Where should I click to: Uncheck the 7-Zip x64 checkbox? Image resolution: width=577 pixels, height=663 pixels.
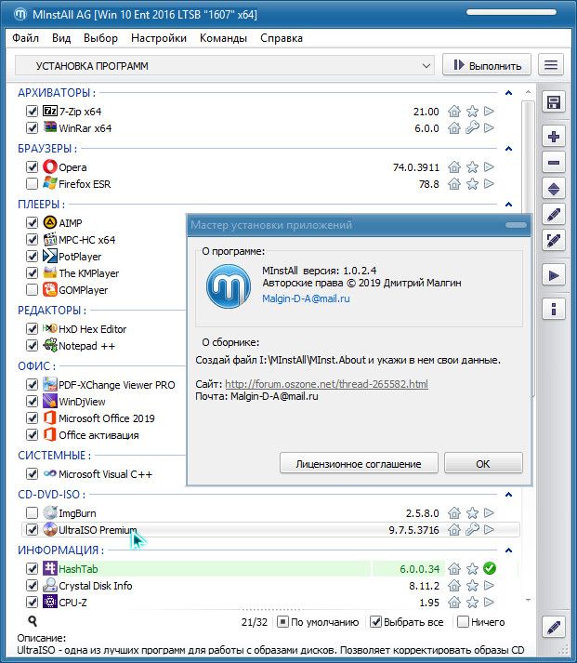click(33, 112)
